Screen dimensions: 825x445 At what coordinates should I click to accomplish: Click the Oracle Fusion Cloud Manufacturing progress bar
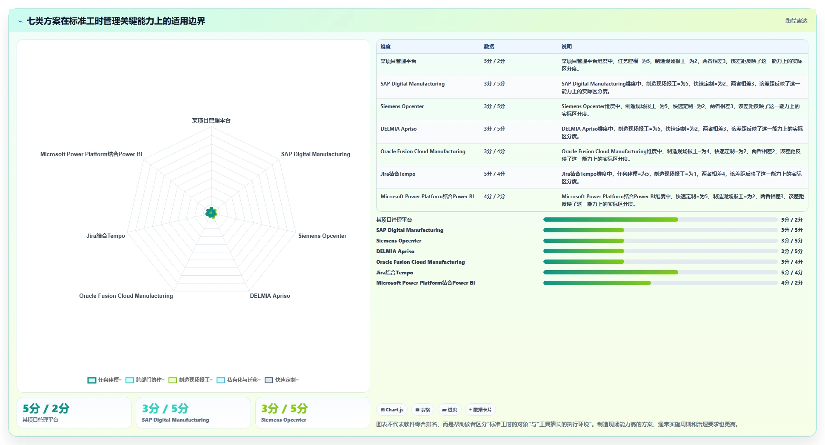click(660, 262)
